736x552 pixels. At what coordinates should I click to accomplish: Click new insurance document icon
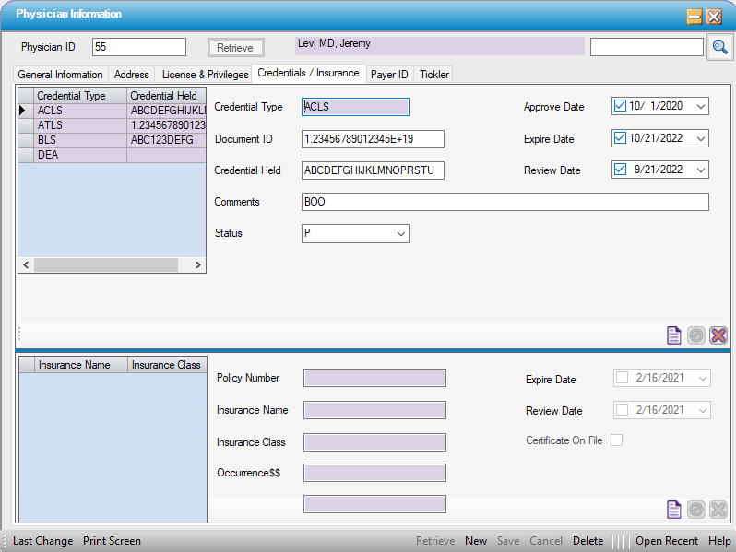coord(674,510)
